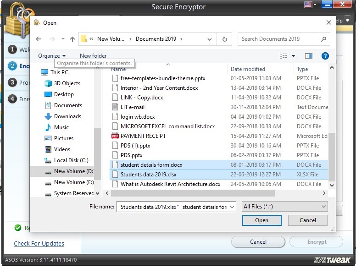This screenshot has width=356, height=268.
Task: Select student details form.docx
Action: (219, 165)
